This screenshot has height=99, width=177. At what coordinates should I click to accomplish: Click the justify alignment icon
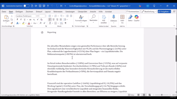(61, 20)
